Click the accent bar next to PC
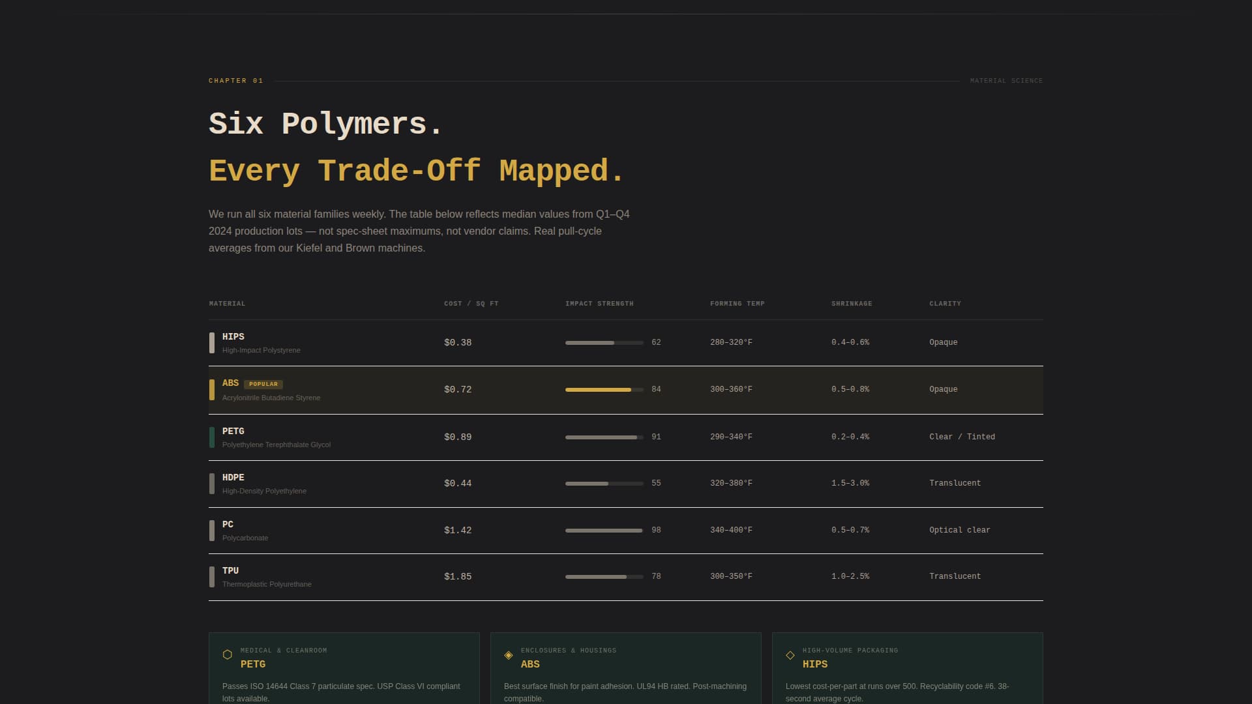This screenshot has width=1252, height=704. [213, 530]
